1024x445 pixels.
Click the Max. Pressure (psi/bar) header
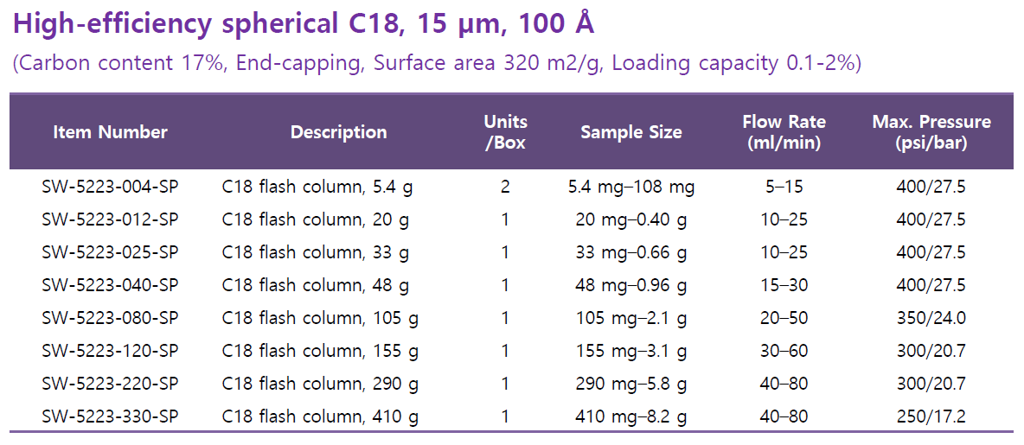(931, 132)
